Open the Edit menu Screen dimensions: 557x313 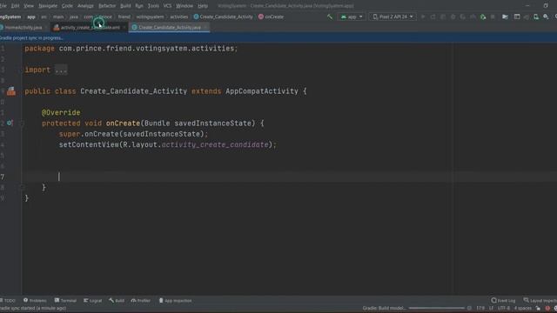click(15, 6)
